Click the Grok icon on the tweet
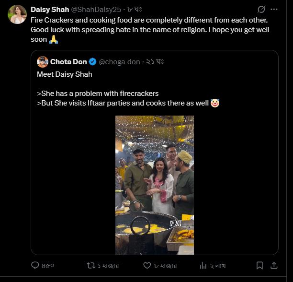293x282 pixels. pos(261,10)
